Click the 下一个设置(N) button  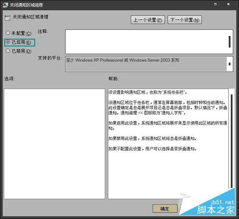pos(185,20)
